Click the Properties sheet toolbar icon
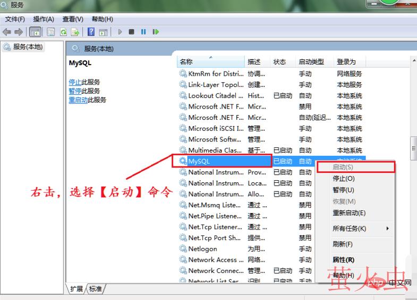Screen dimensions: 417x300 [50, 32]
